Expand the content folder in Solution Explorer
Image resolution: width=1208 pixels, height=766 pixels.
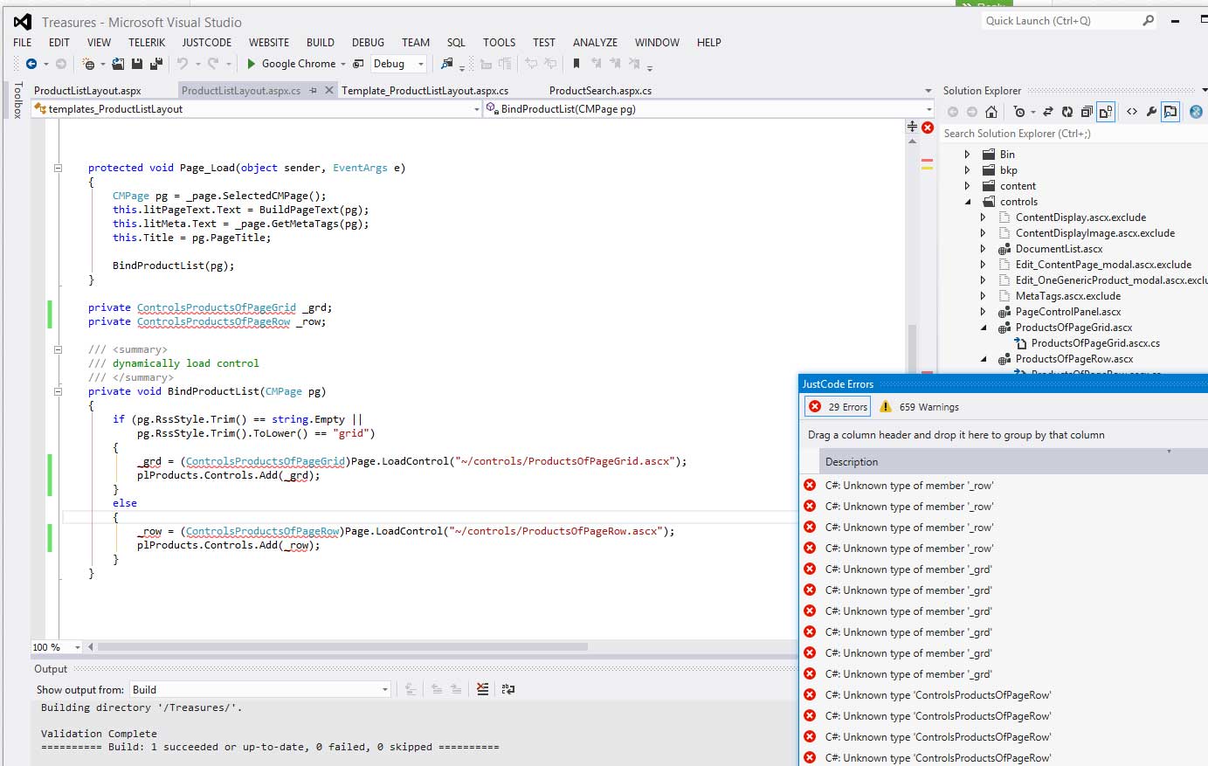point(967,186)
